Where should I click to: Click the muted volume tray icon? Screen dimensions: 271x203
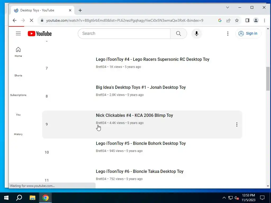tap(237, 198)
